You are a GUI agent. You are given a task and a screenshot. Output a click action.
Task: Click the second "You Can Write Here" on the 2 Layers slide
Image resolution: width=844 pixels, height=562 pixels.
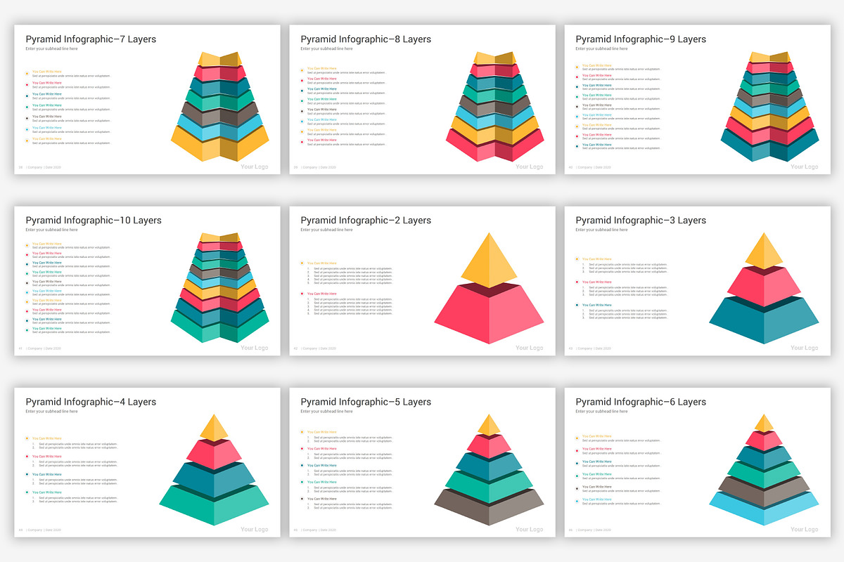[322, 294]
